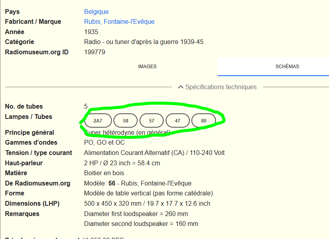Image resolution: width=329 pixels, height=239 pixels.
Task: Click the 58 tube button
Action: click(125, 120)
